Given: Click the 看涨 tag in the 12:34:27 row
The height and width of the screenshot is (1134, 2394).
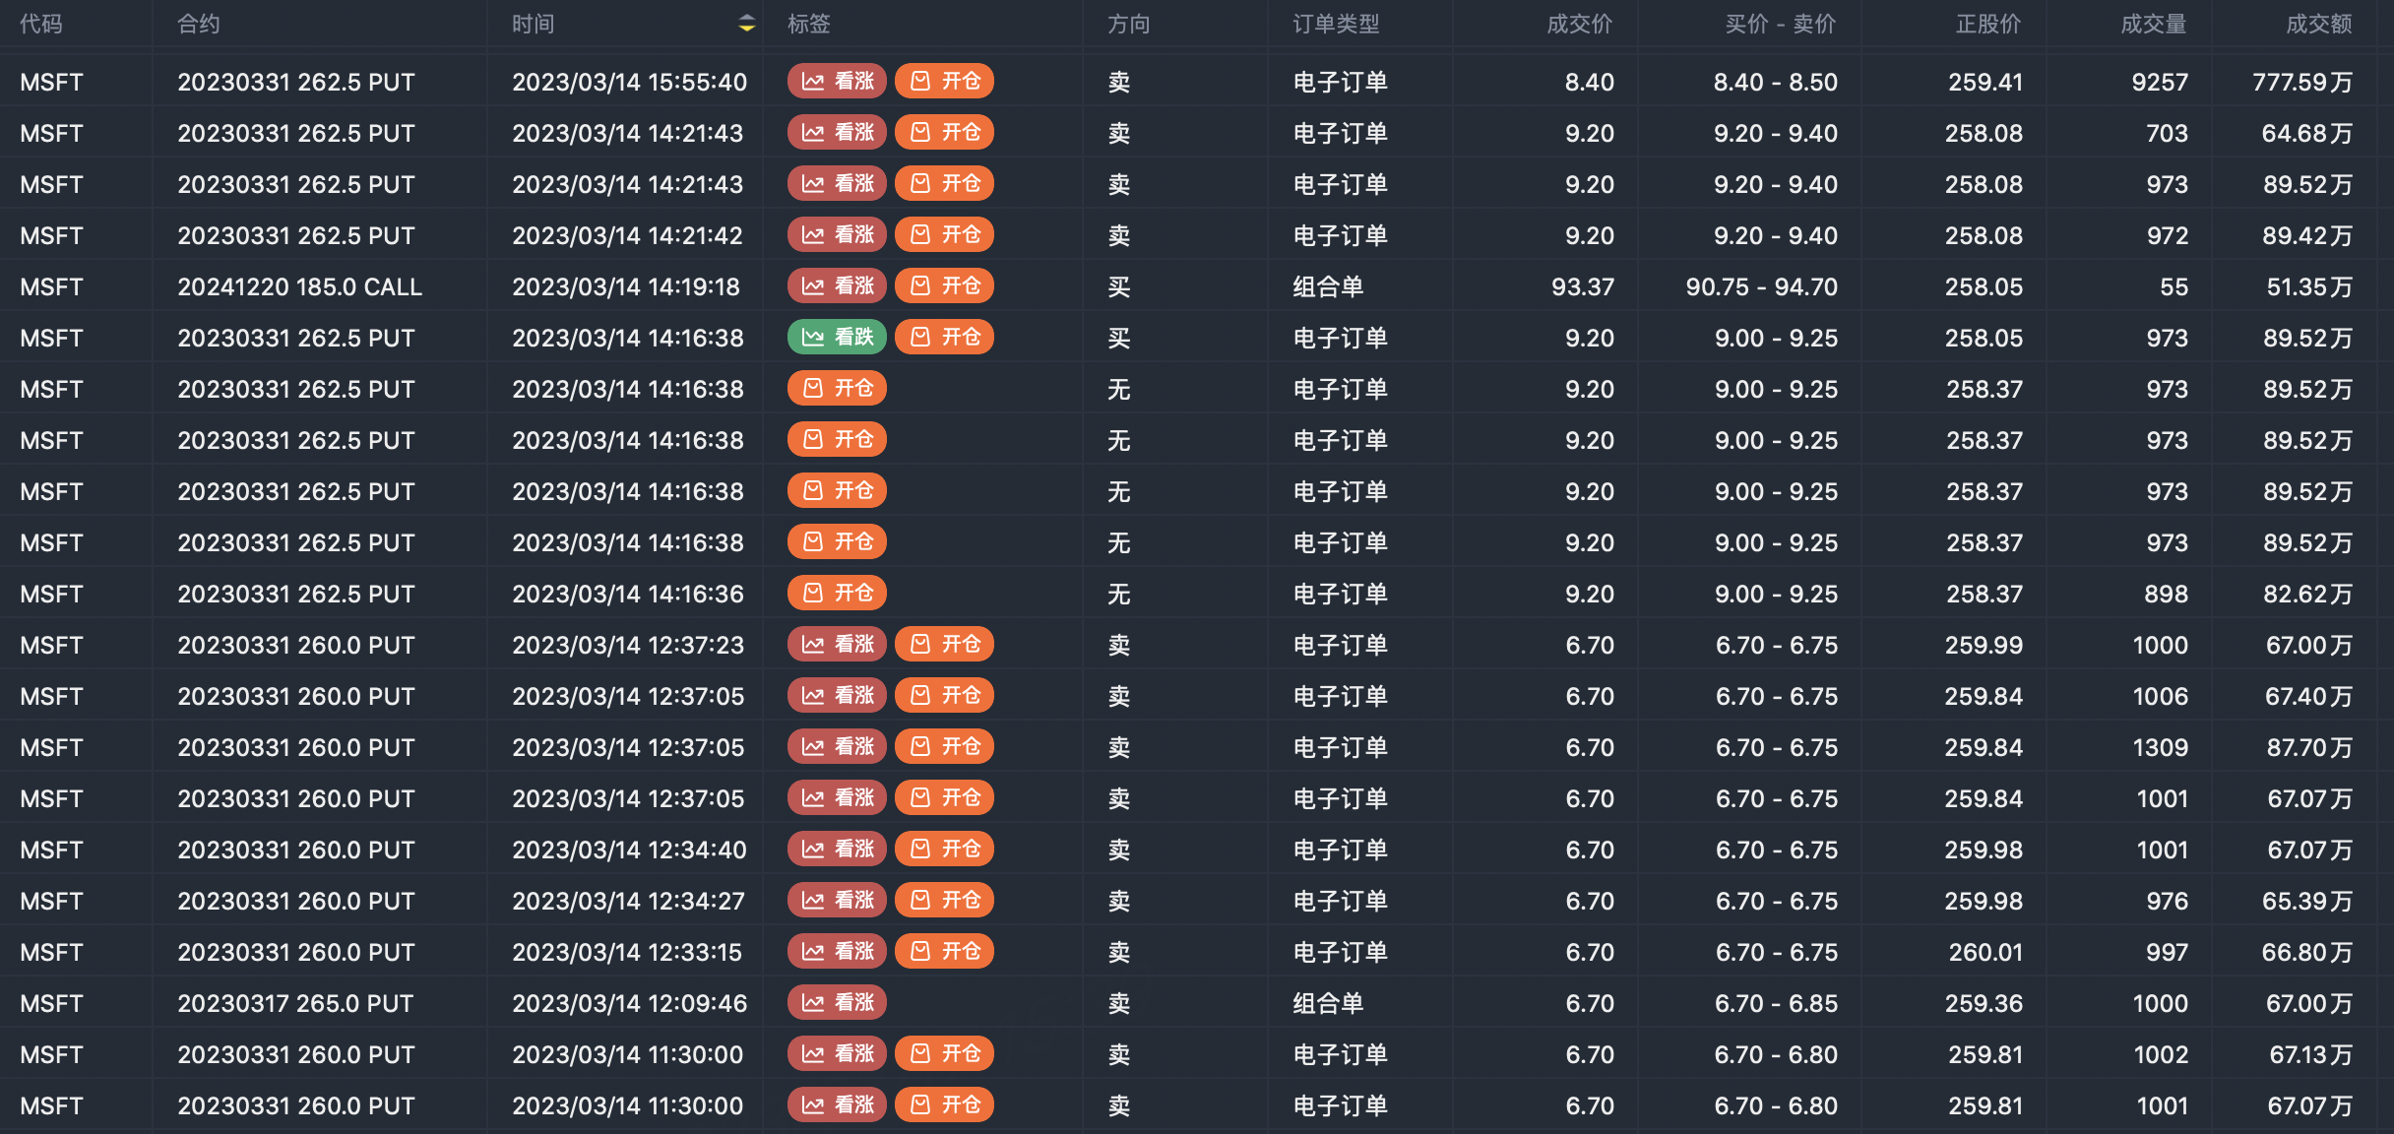Looking at the screenshot, I should click(837, 900).
